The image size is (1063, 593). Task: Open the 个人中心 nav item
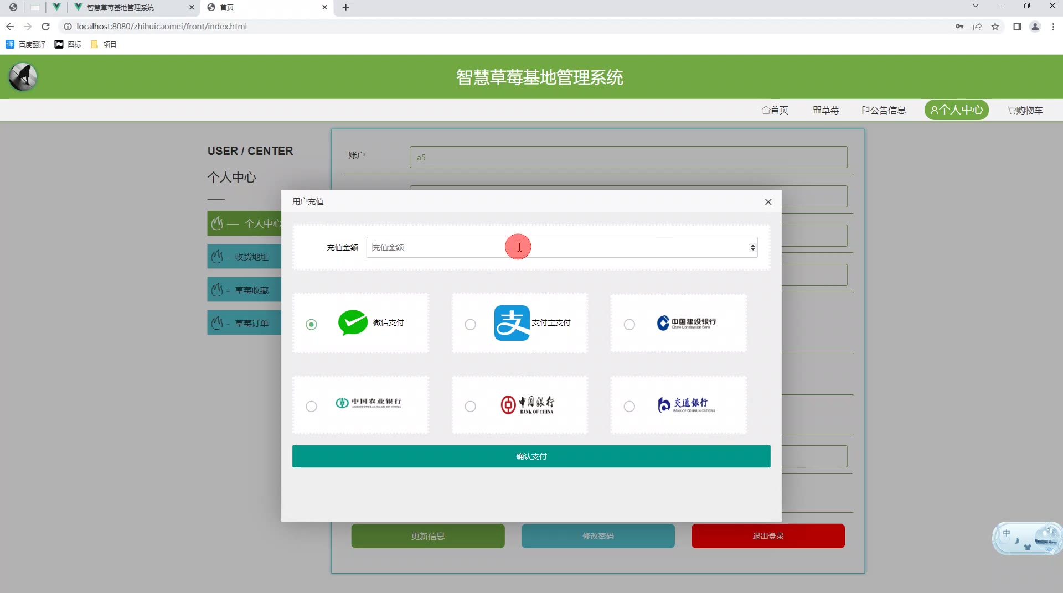[957, 110]
